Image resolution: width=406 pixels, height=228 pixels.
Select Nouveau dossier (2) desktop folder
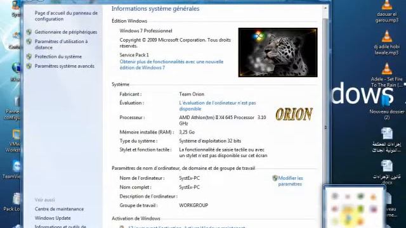pyautogui.click(x=387, y=107)
